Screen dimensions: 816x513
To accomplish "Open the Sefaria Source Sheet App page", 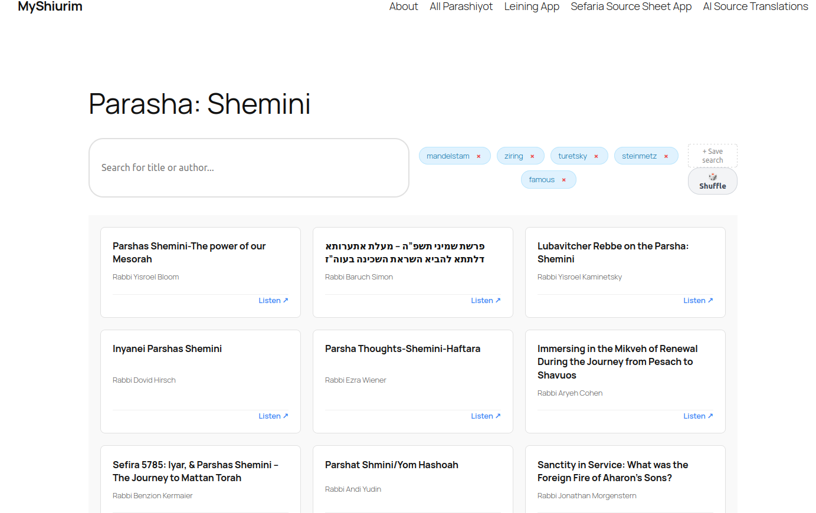I will (631, 6).
